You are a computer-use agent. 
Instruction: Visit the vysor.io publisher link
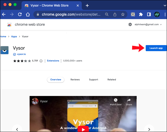pos(21,54)
